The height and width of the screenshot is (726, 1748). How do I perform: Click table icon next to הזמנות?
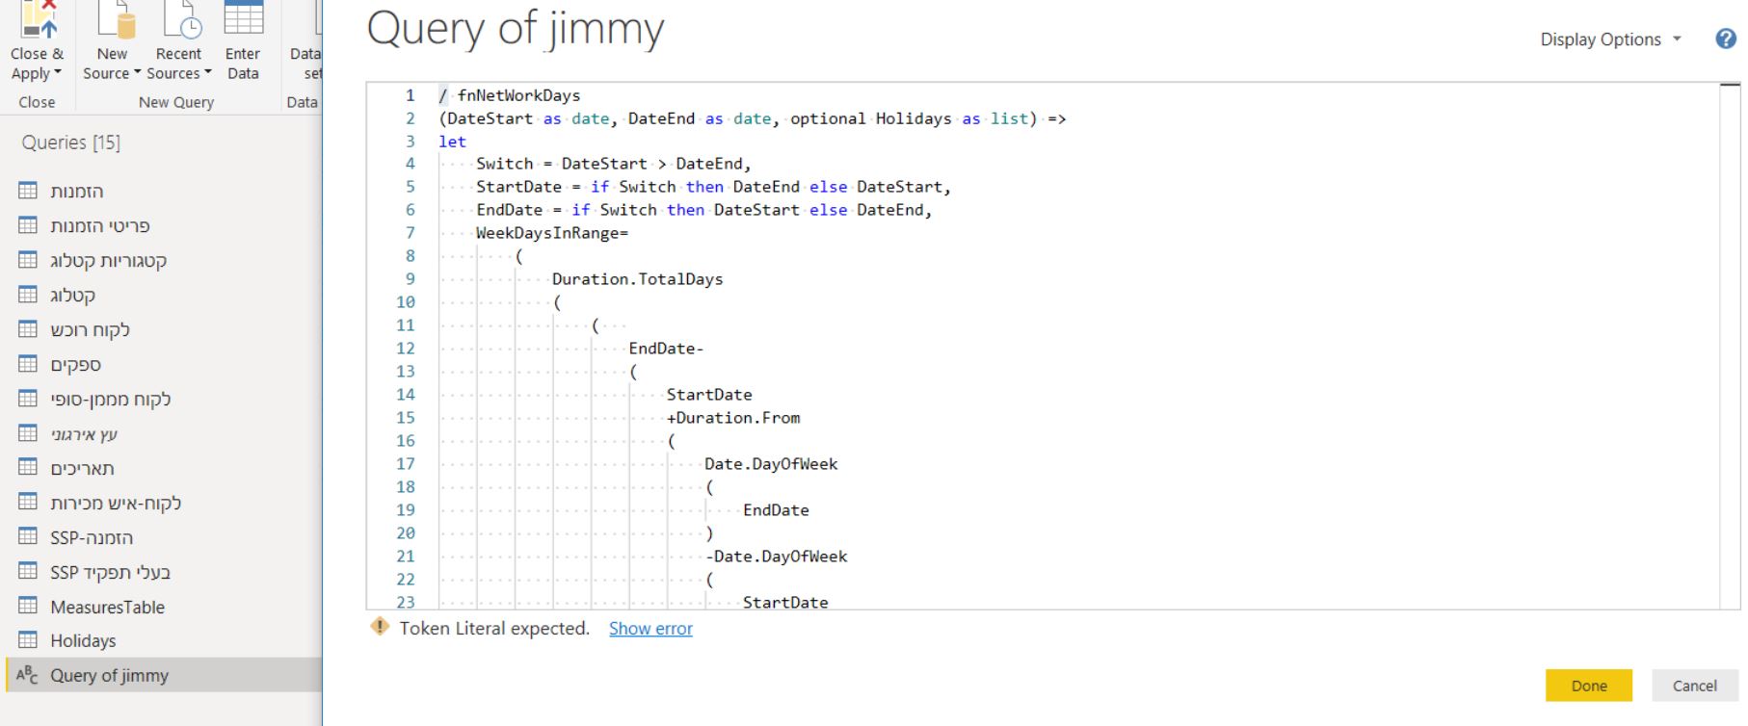click(x=28, y=190)
